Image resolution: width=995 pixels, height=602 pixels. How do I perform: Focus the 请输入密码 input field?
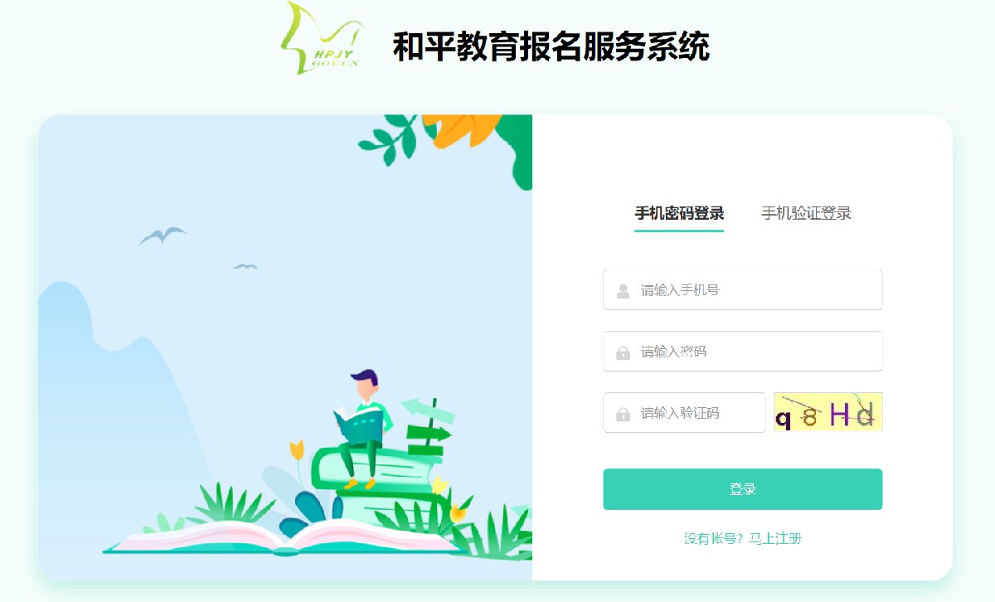(x=742, y=352)
